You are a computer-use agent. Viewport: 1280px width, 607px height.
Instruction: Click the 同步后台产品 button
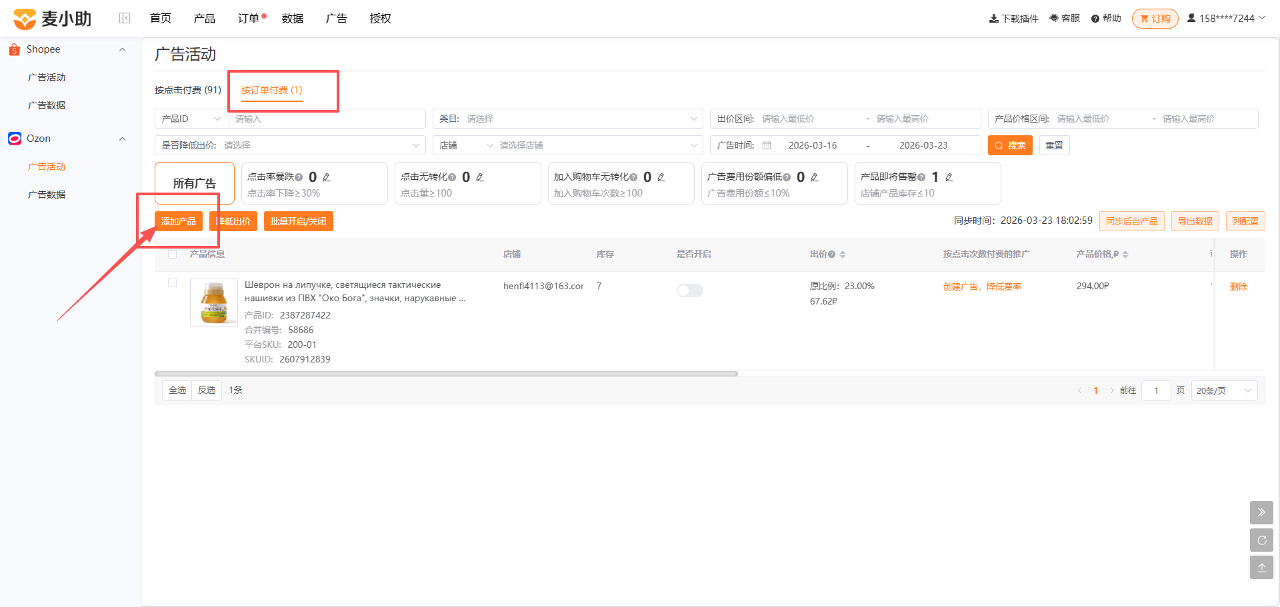pos(1132,221)
